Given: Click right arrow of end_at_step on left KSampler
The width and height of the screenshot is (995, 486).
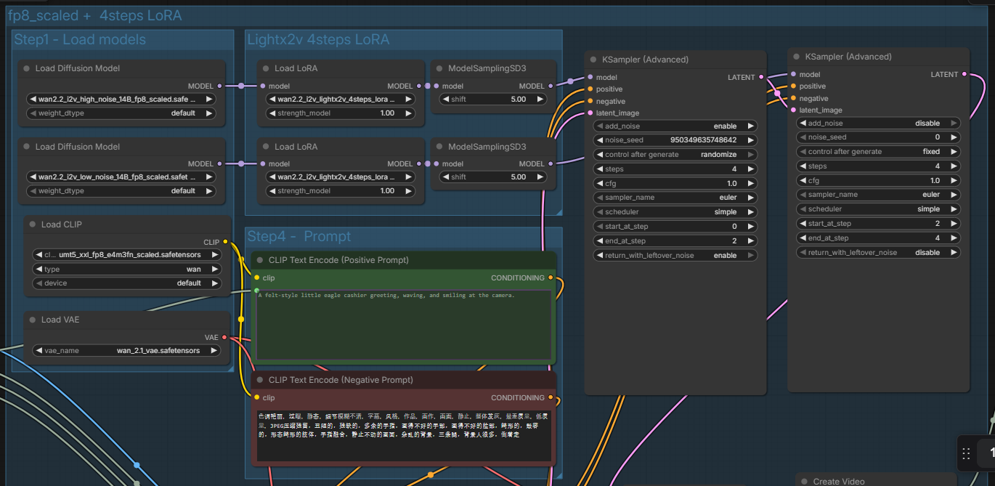Looking at the screenshot, I should coord(750,240).
